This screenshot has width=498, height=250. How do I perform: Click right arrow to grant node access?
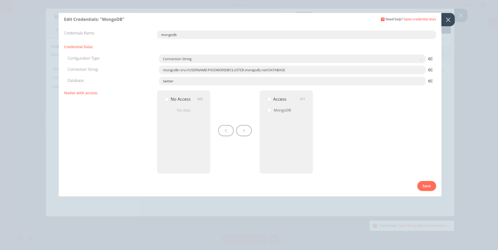tap(244, 130)
